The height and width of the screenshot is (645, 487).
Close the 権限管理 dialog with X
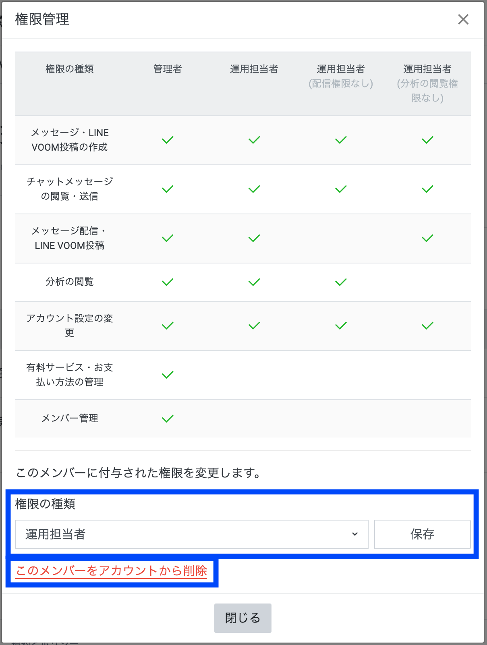(x=463, y=19)
